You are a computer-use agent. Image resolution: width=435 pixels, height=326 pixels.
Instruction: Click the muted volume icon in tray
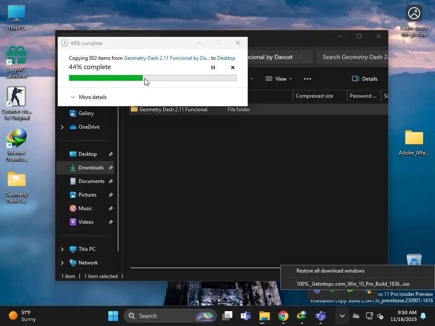click(x=381, y=316)
